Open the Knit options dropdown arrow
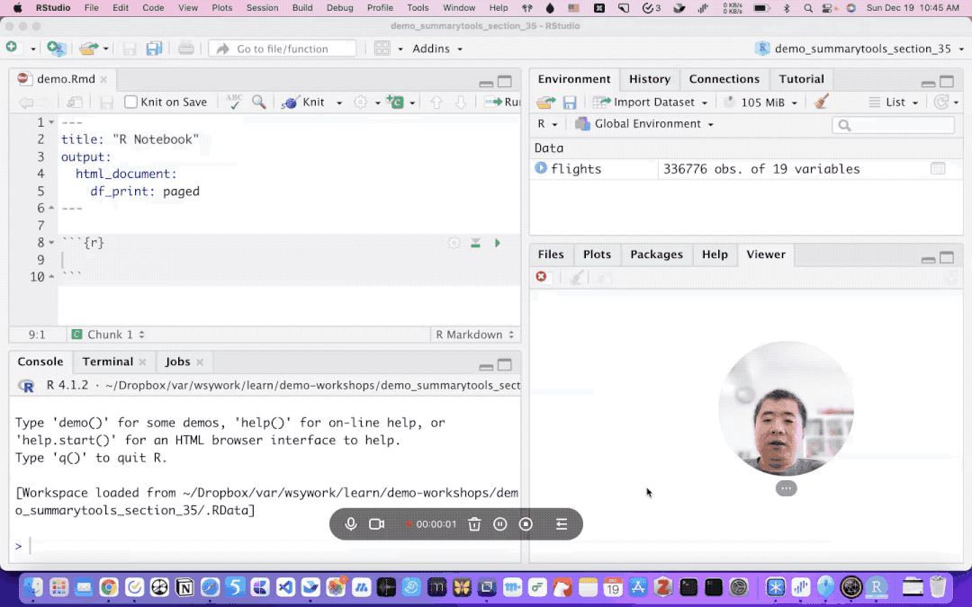The width and height of the screenshot is (972, 607). click(x=339, y=103)
